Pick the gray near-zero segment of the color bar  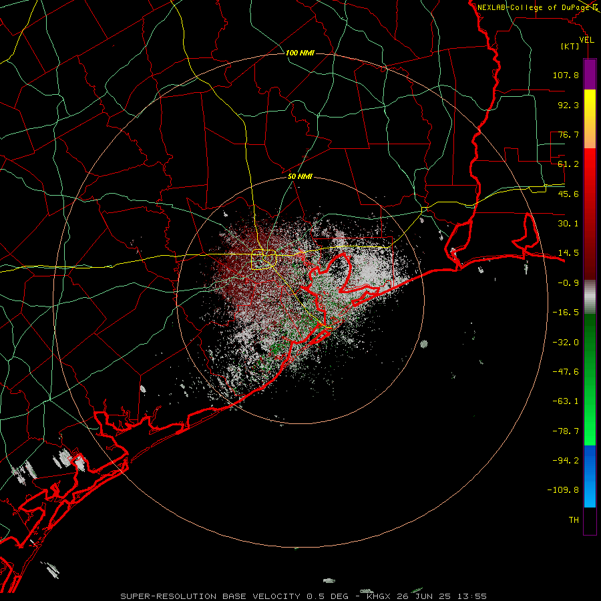[590, 296]
